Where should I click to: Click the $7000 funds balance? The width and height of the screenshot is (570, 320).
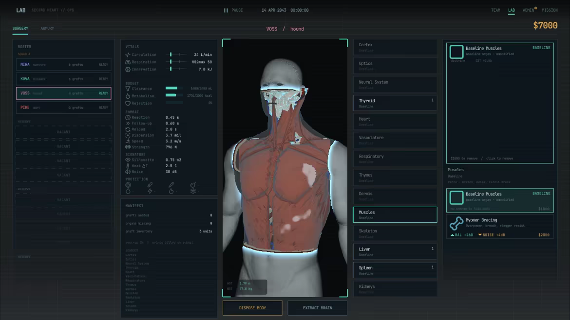545,25
